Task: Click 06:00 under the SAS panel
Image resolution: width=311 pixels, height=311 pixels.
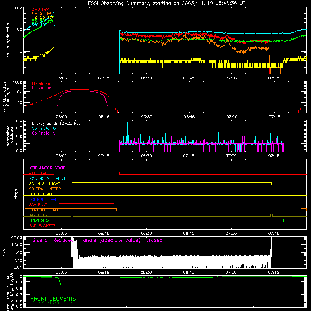Action: (61, 273)
